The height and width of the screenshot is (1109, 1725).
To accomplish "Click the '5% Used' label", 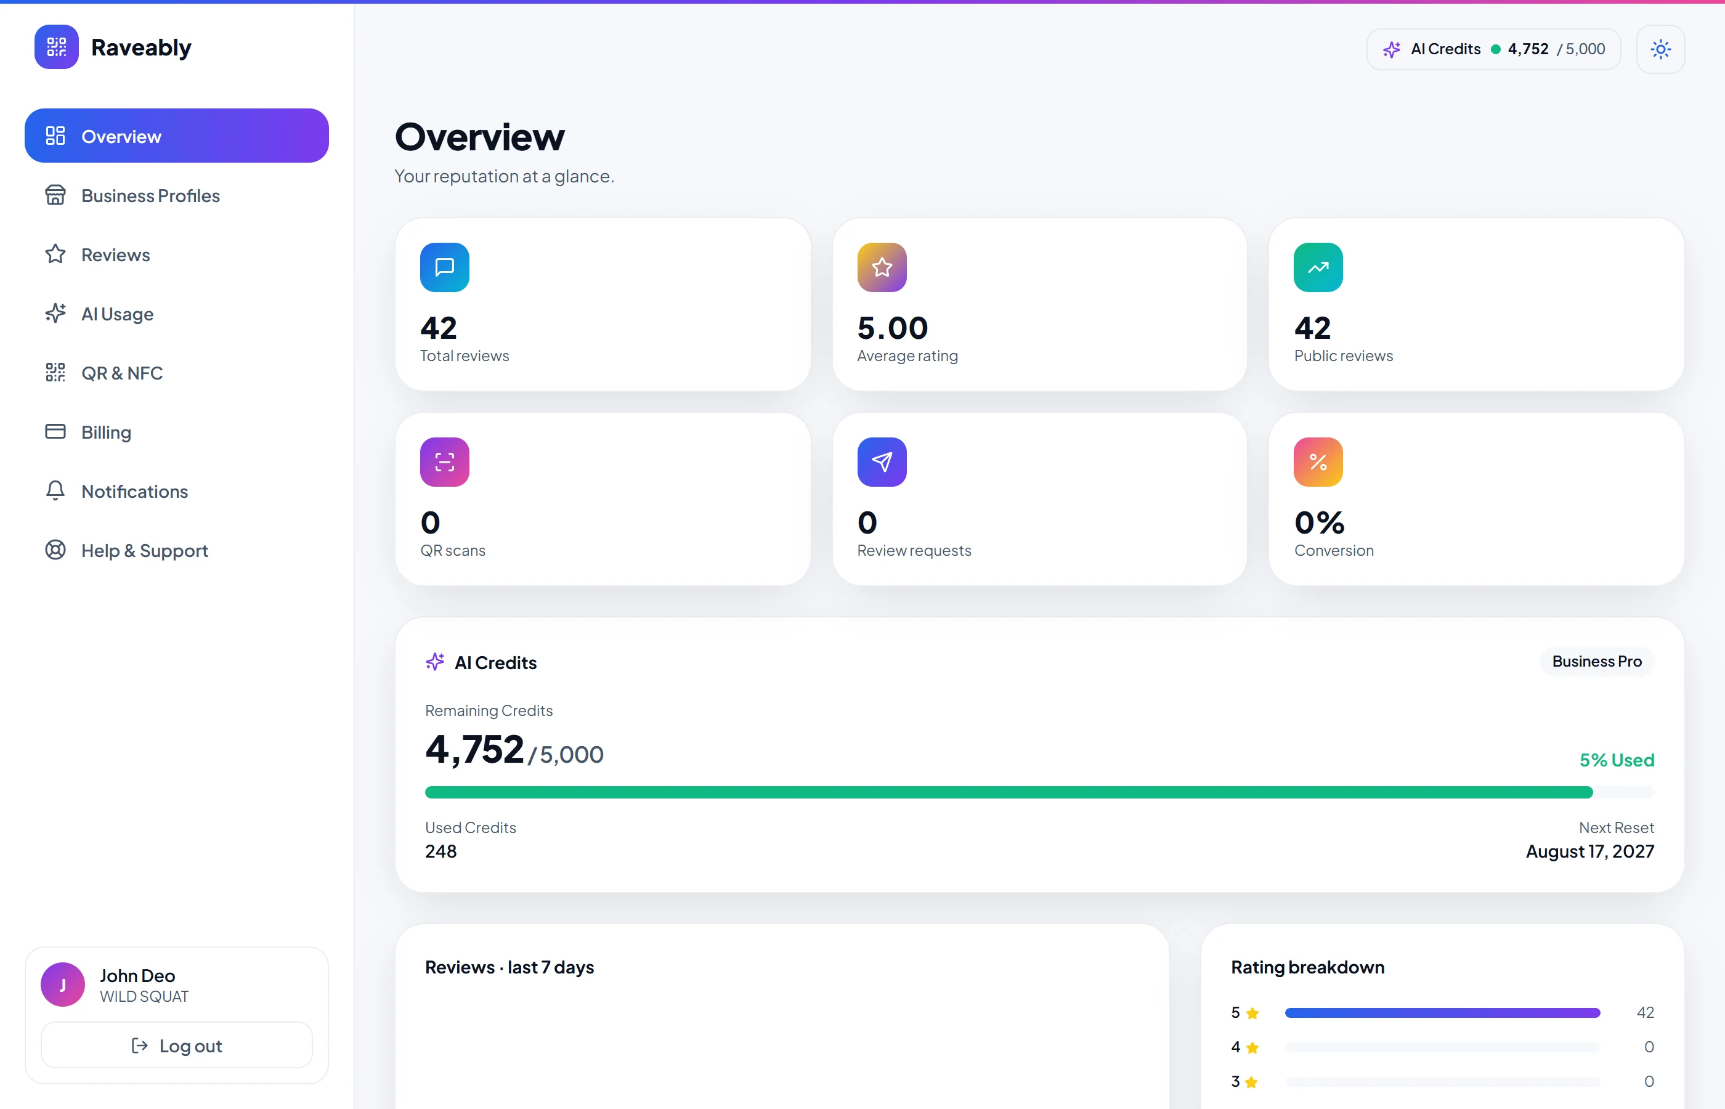I will tap(1617, 760).
